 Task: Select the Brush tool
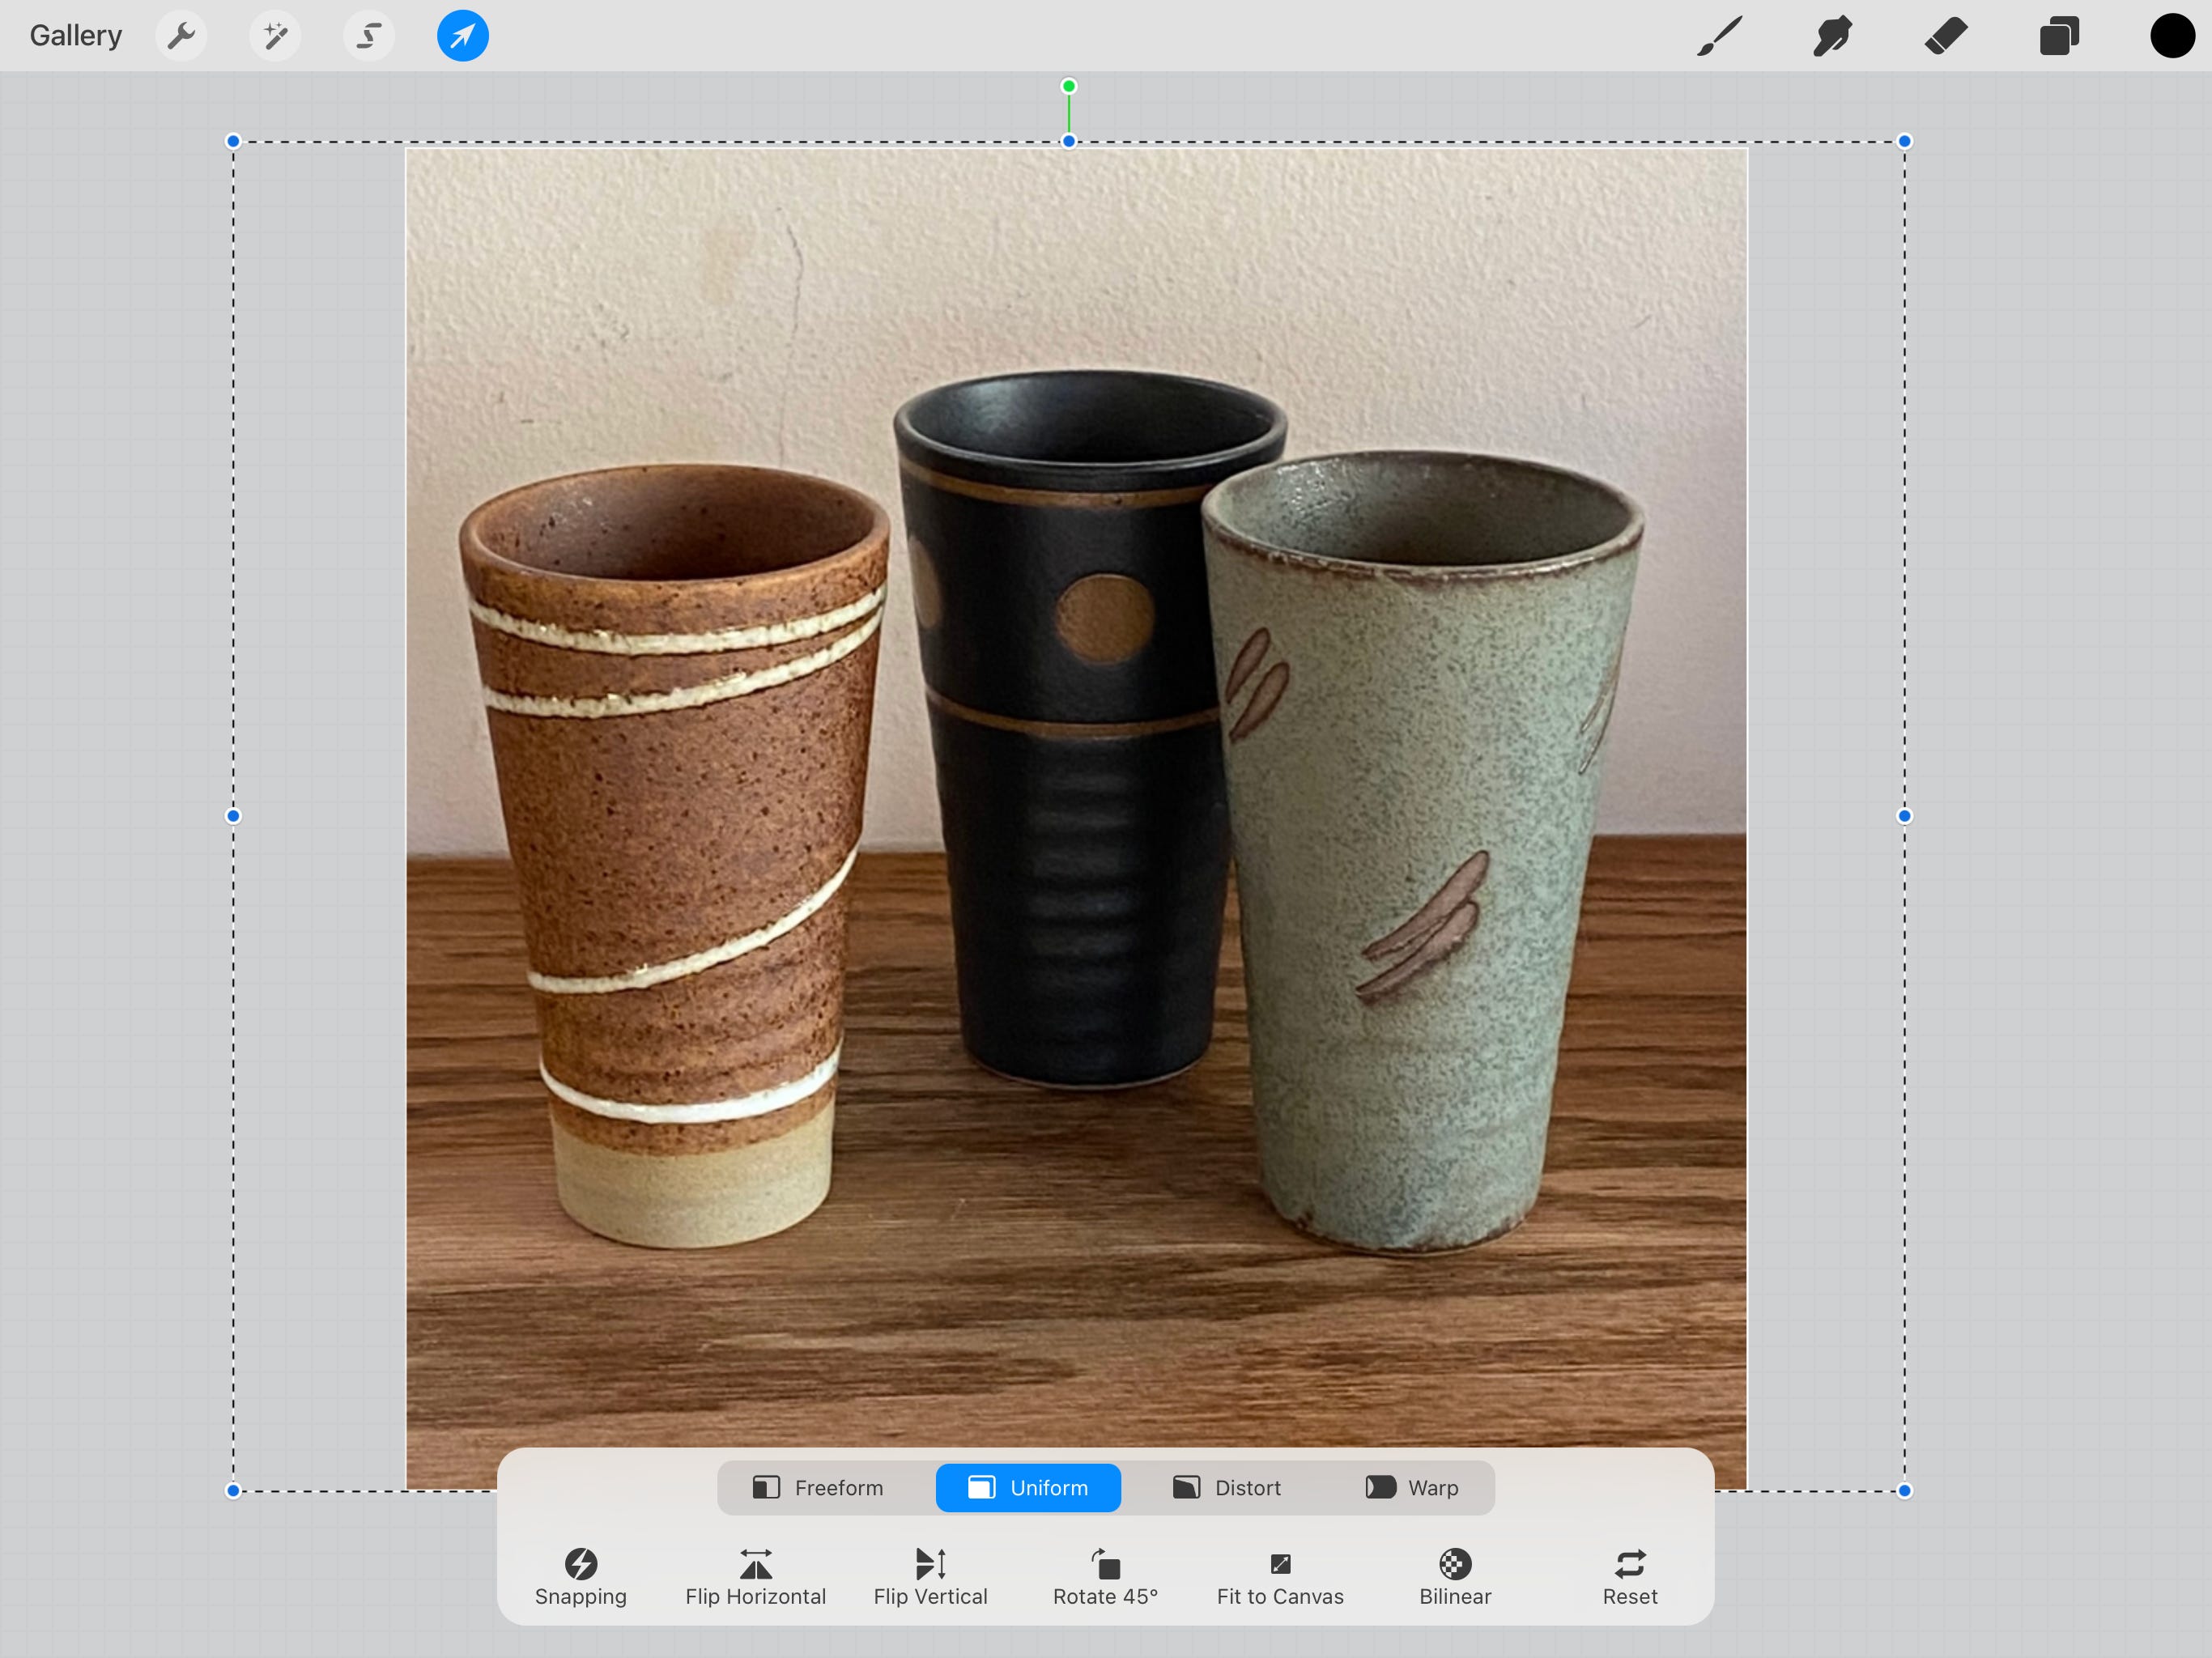(x=1719, y=37)
